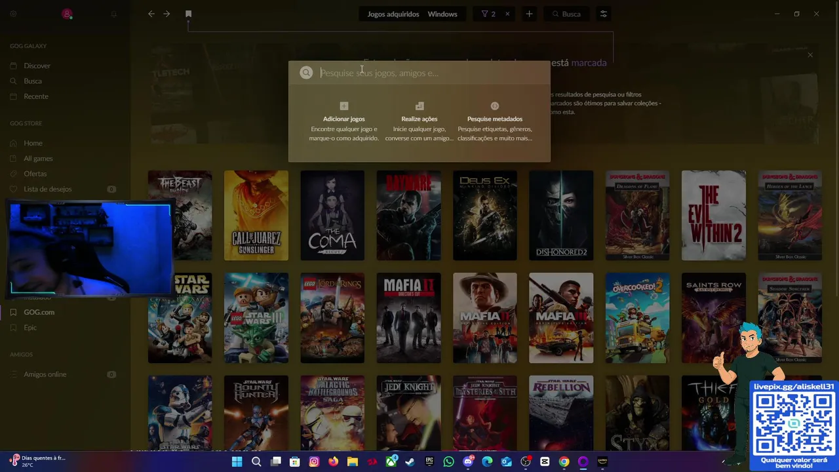
Task: Open Amigos online list
Action: coord(45,374)
